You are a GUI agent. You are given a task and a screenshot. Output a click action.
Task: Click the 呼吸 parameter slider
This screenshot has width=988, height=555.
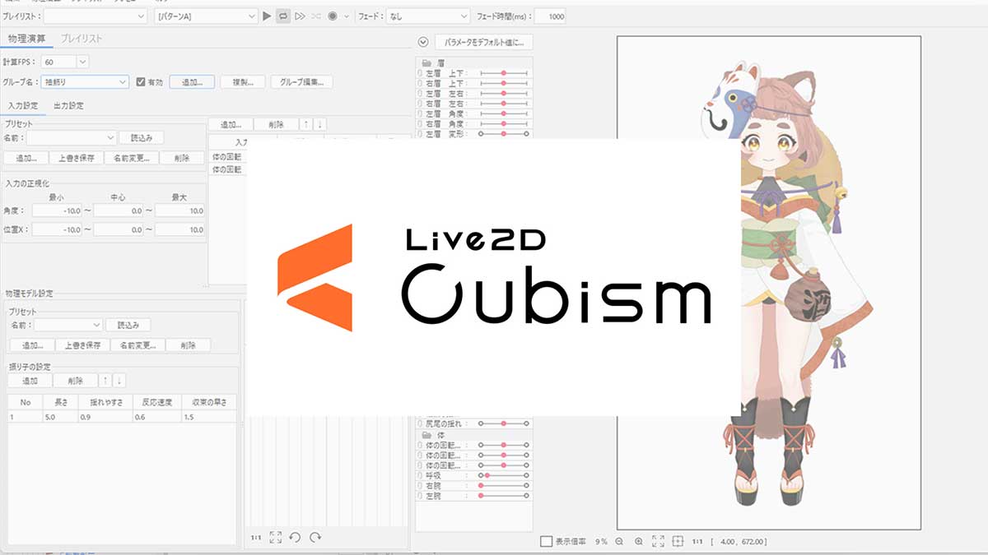503,475
